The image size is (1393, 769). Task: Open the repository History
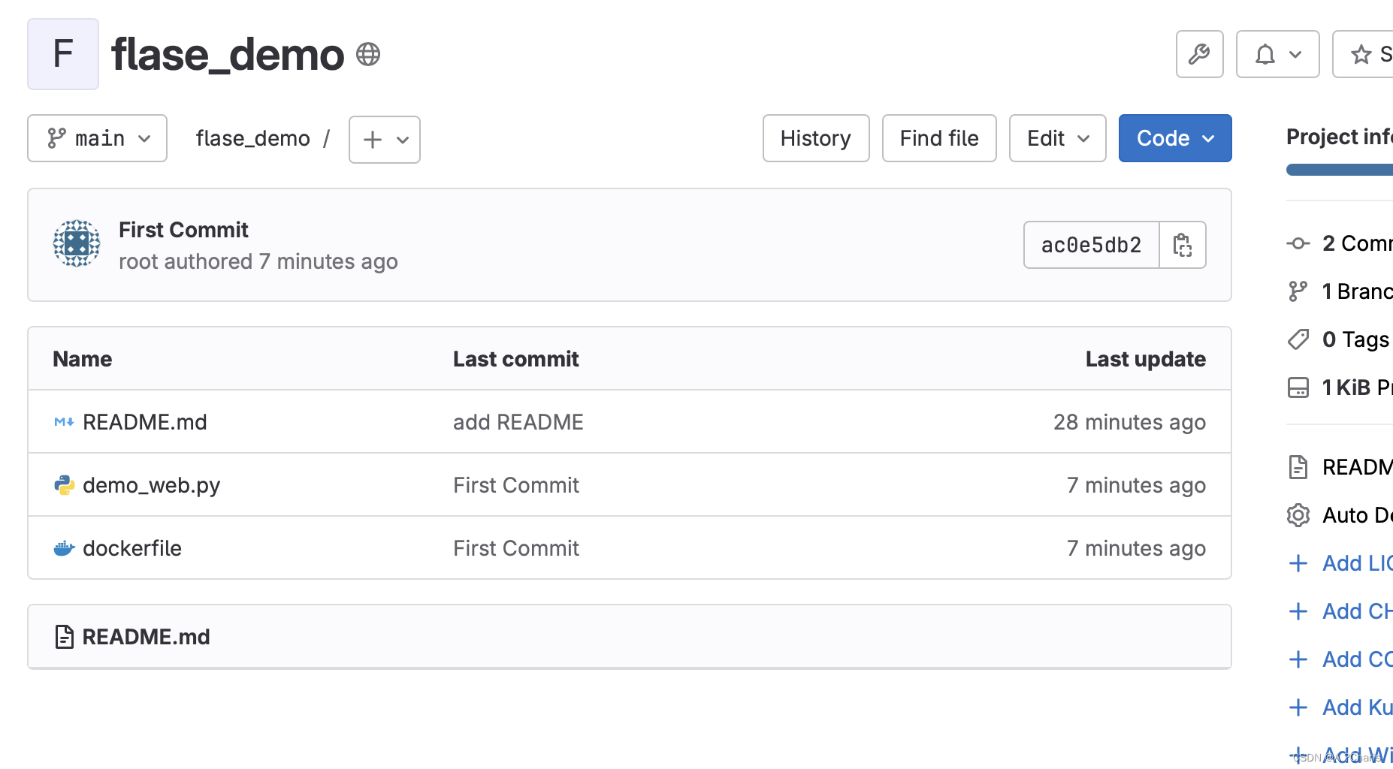(815, 138)
